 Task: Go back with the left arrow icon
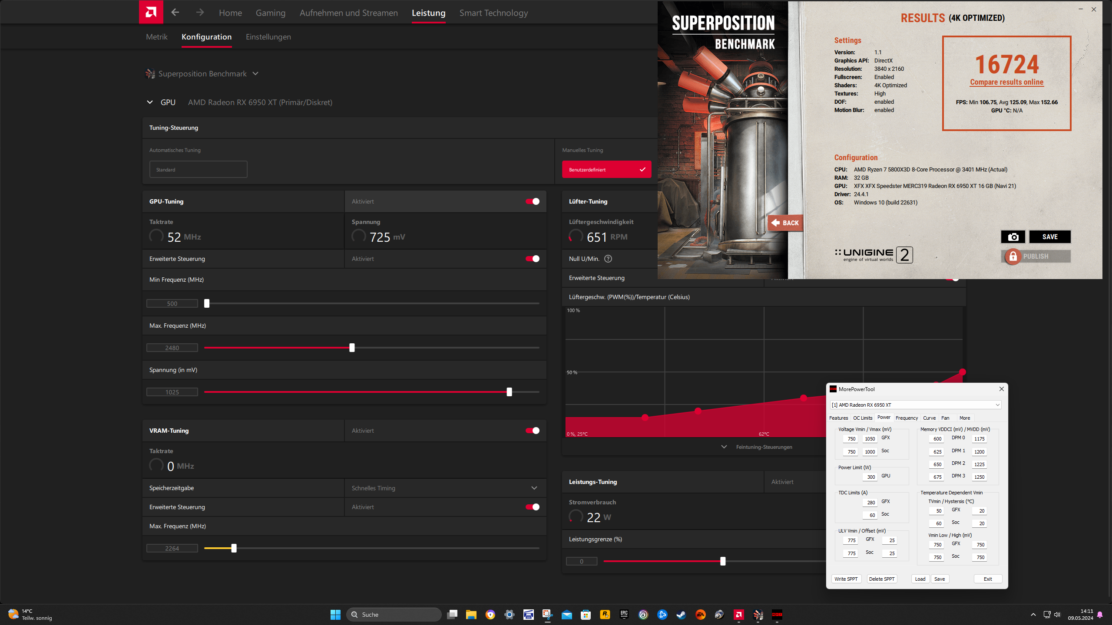tap(175, 13)
